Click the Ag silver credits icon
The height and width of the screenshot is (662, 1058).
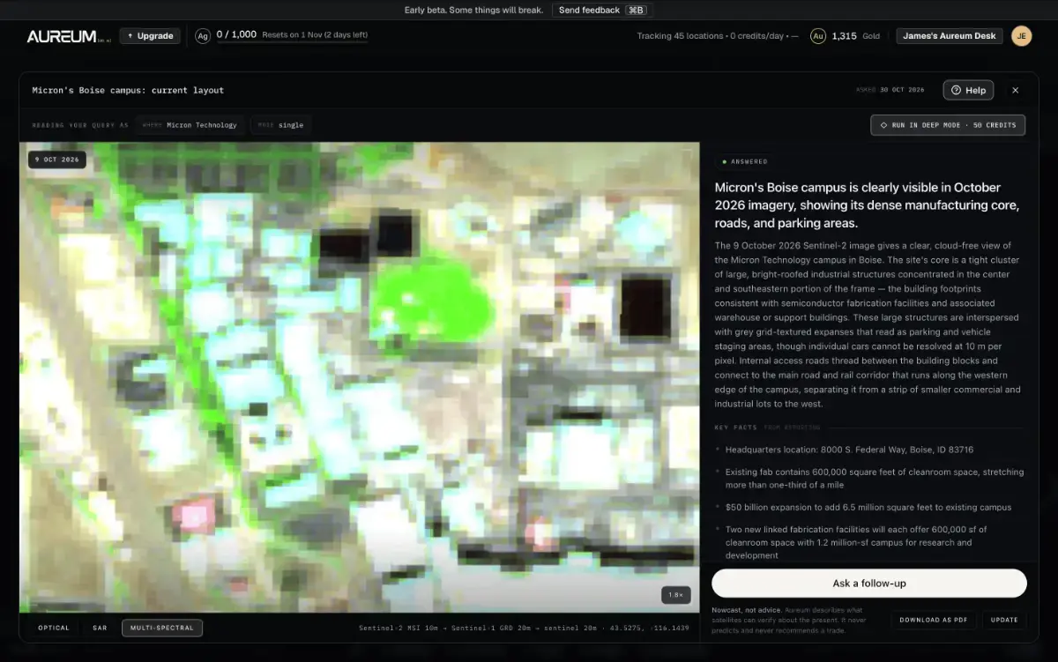[x=203, y=36]
